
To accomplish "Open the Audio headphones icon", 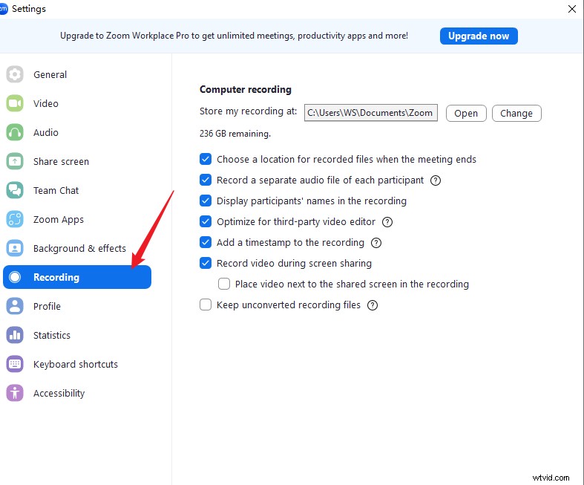I will (x=15, y=132).
